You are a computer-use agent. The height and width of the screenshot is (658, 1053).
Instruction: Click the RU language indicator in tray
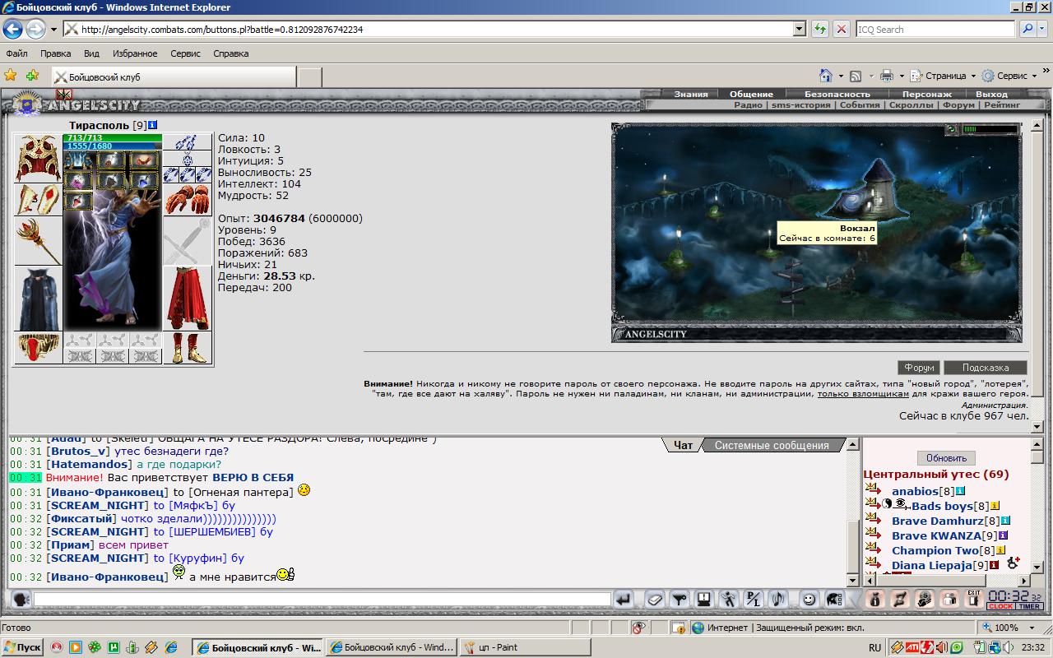(874, 647)
